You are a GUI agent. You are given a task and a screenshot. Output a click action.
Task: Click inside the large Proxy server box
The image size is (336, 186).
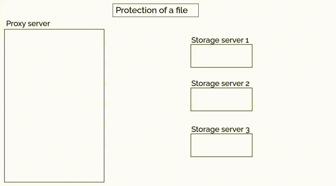tap(54, 105)
